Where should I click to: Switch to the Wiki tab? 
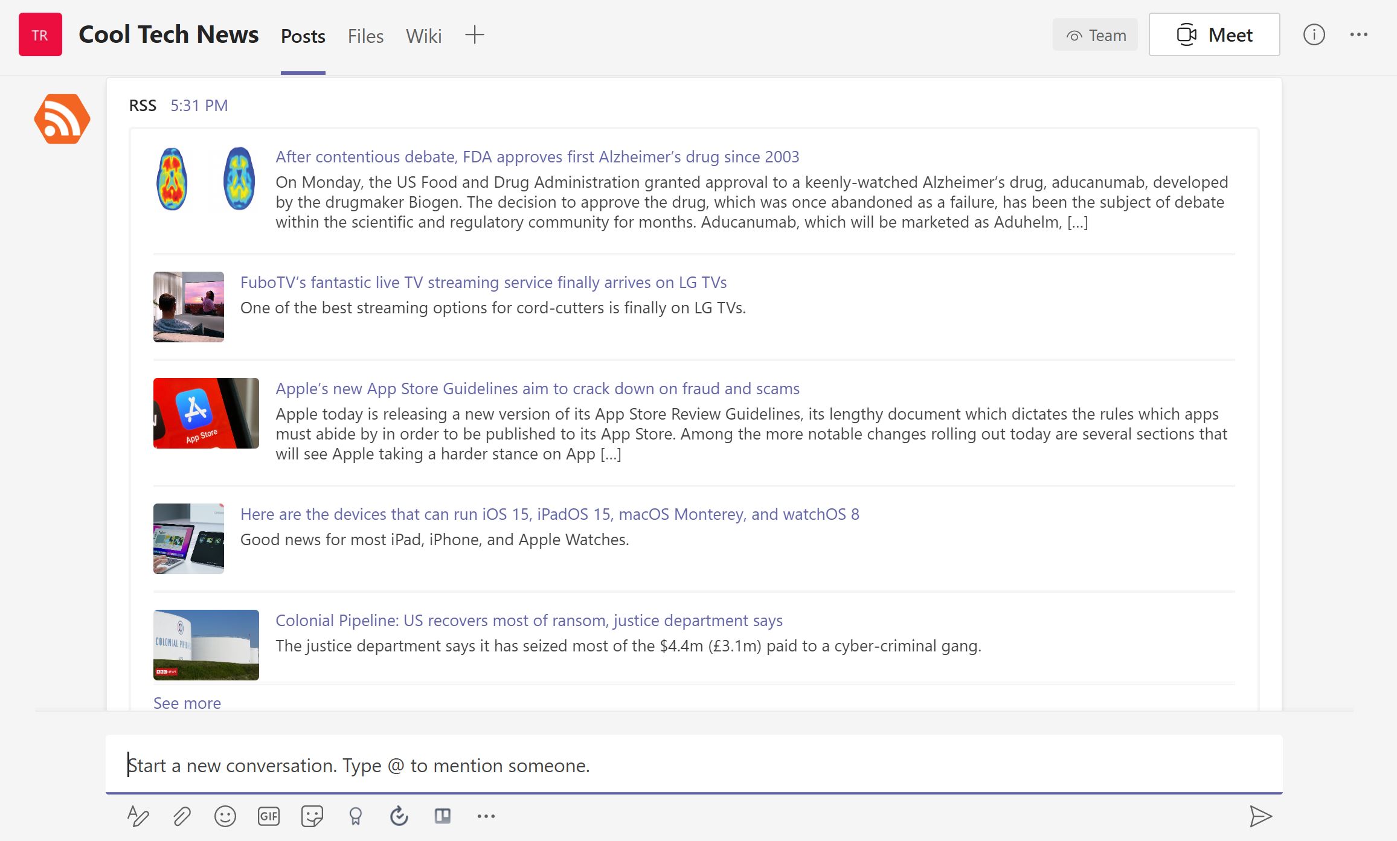423,35
